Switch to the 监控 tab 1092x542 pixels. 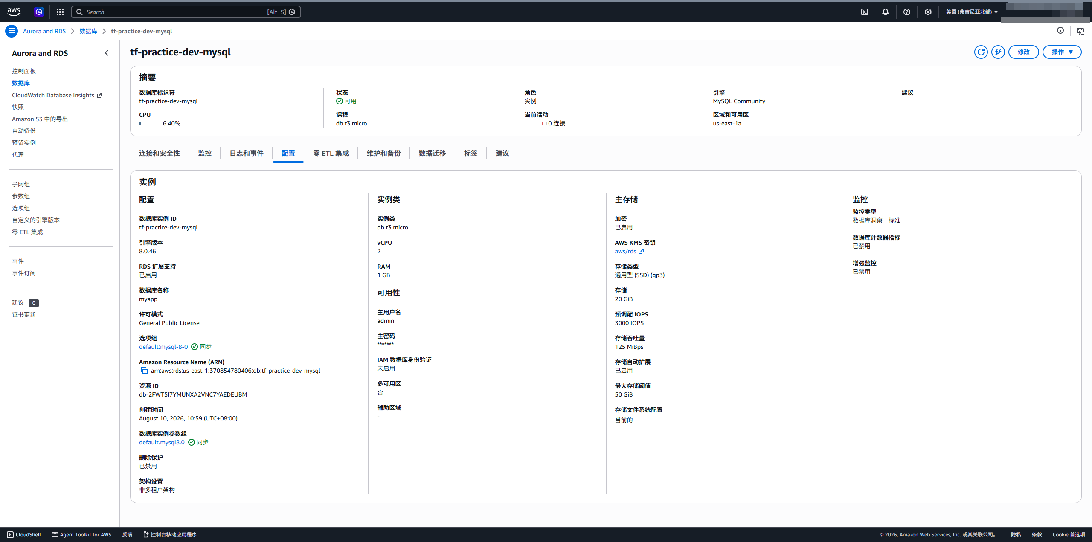[205, 153]
